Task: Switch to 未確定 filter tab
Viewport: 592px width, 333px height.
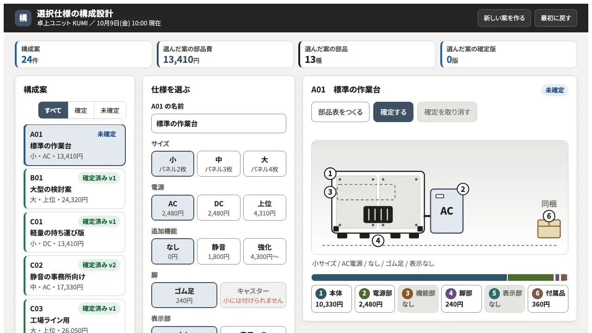Action: tap(110, 111)
